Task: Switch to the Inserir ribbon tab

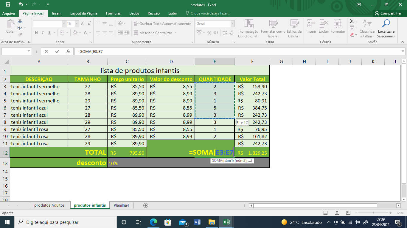Action: tap(57, 13)
